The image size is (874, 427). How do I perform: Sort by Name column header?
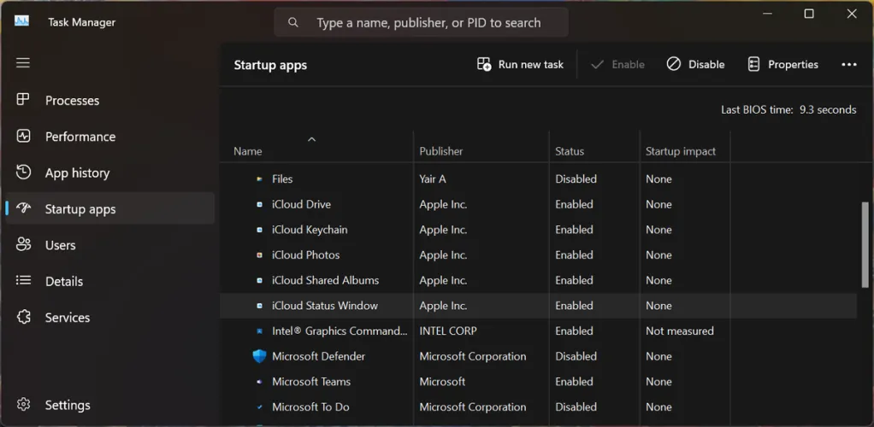[x=248, y=151]
